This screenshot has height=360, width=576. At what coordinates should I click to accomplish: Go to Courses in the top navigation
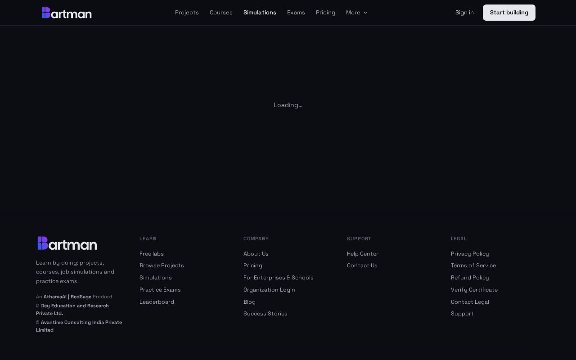pyautogui.click(x=221, y=13)
